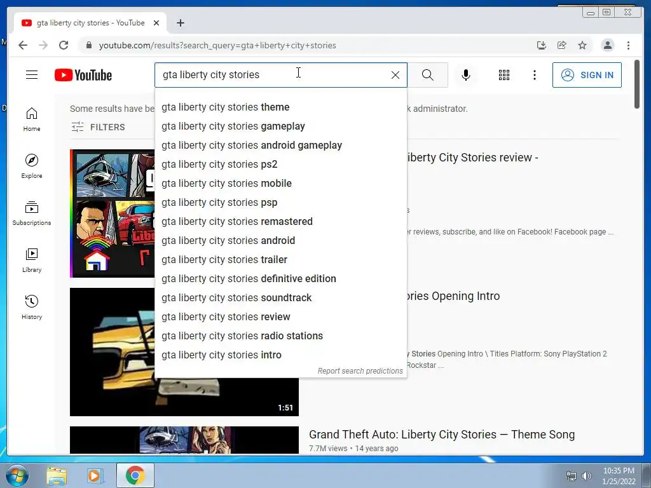The image size is (651, 488).
Task: Go to Home in the sidebar
Action: click(32, 119)
